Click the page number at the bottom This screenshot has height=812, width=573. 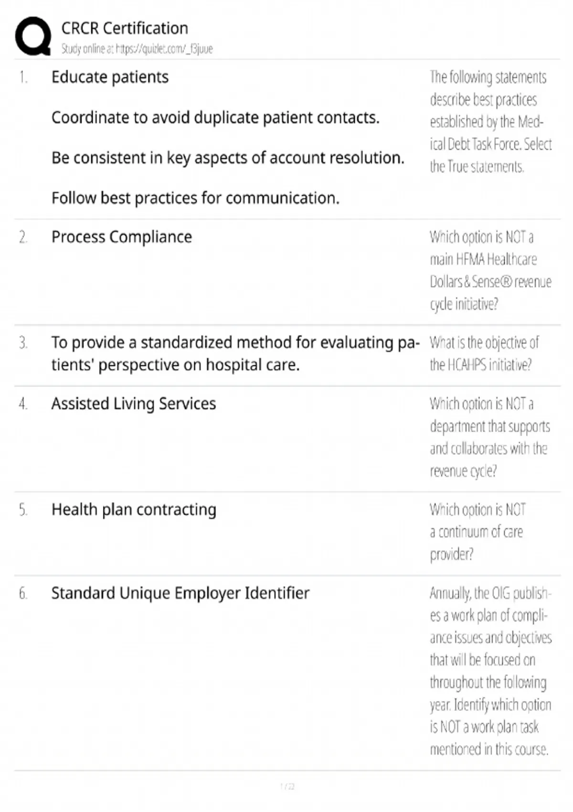pos(287,786)
